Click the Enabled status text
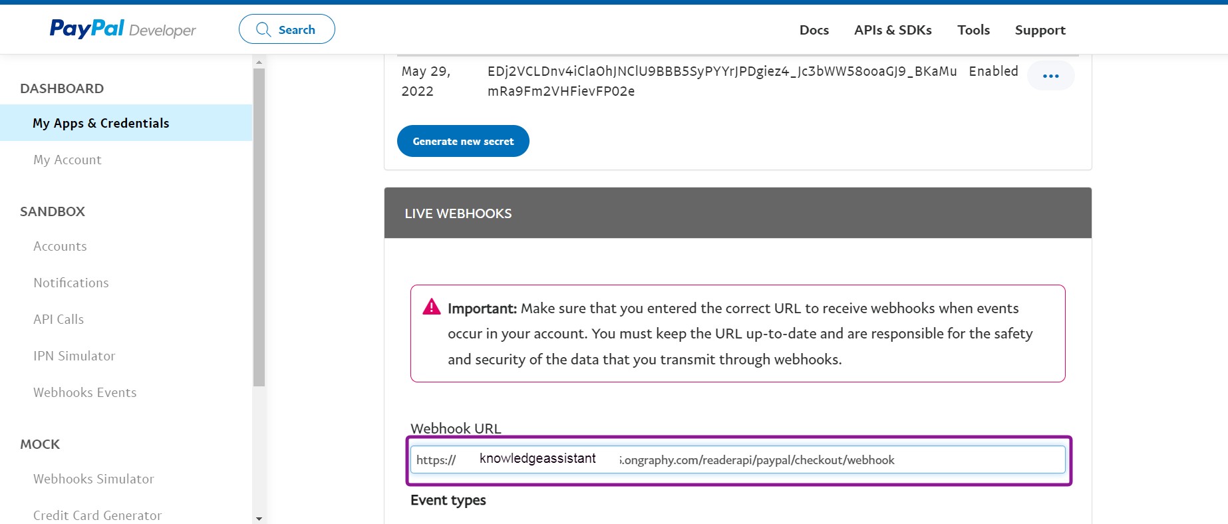The width and height of the screenshot is (1228, 524). (x=993, y=71)
